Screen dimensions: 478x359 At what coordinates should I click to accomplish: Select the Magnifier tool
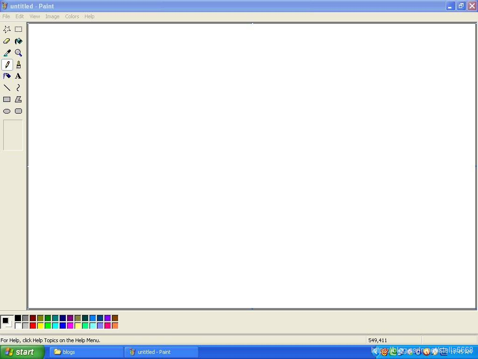tap(18, 53)
